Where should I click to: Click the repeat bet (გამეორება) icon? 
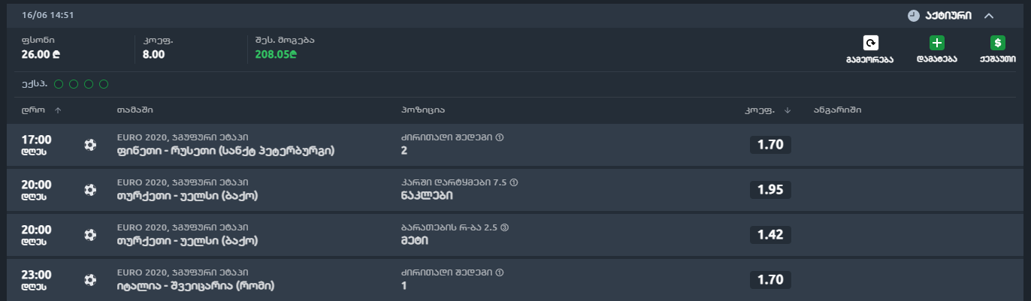click(x=869, y=44)
